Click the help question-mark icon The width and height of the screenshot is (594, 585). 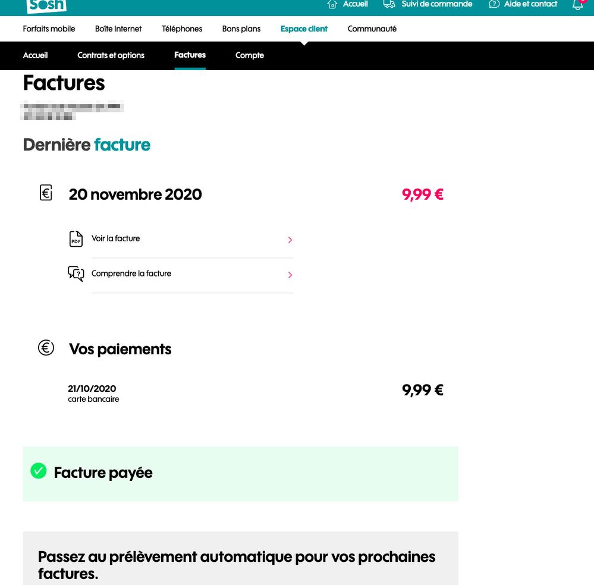494,4
